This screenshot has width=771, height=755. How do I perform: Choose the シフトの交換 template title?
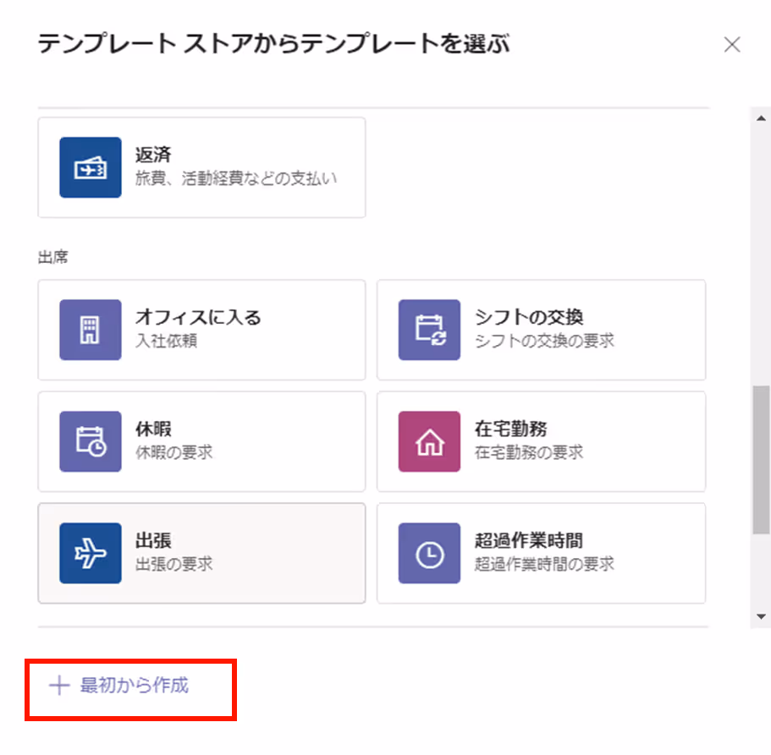point(529,317)
